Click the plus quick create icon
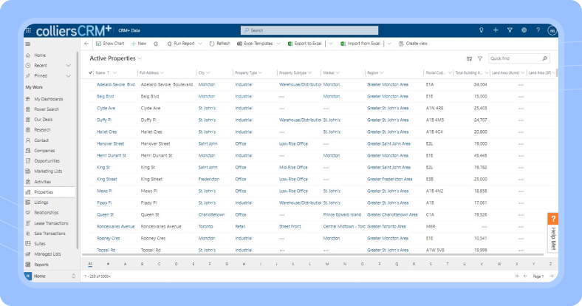Image resolution: width=582 pixels, height=306 pixels. click(x=496, y=30)
